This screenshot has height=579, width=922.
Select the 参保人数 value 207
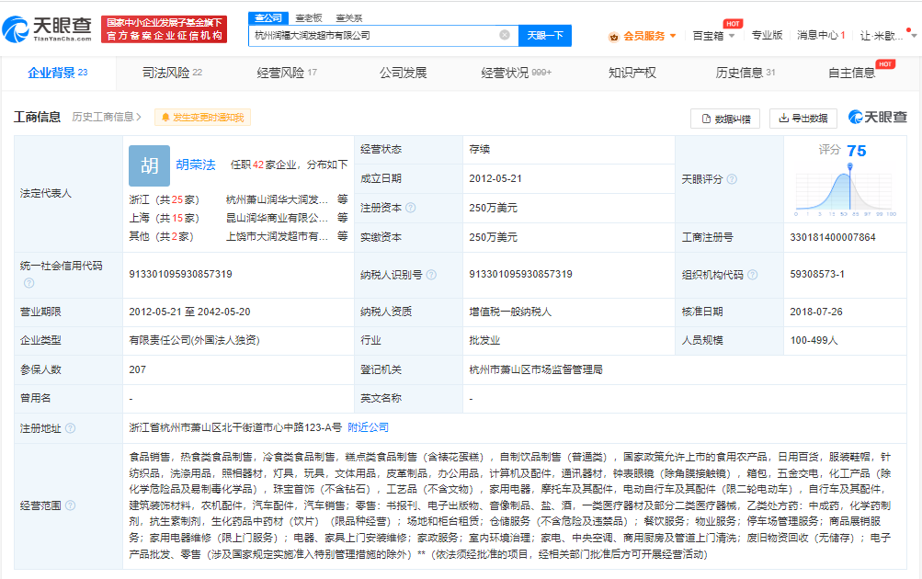[x=137, y=369]
